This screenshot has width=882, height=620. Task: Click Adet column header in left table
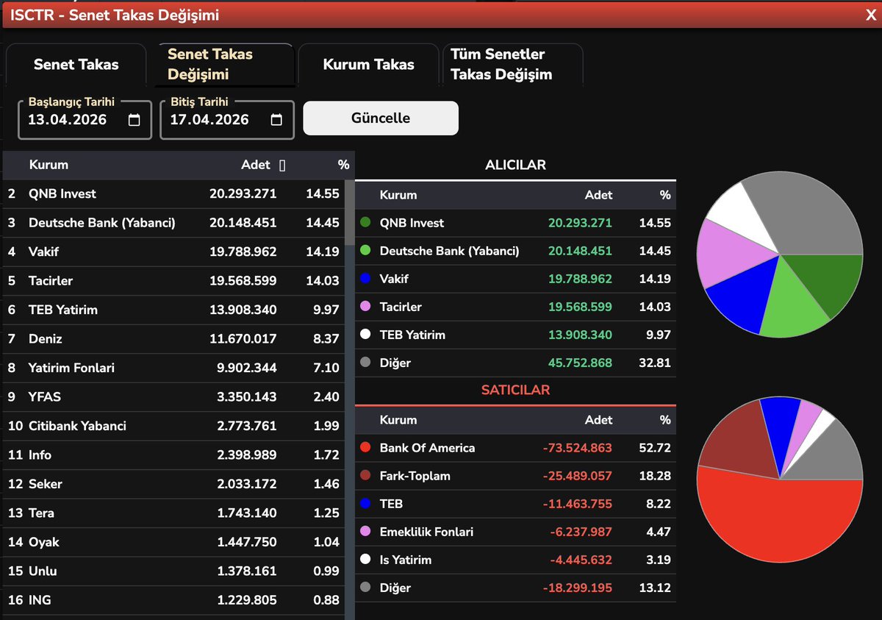pos(256,165)
